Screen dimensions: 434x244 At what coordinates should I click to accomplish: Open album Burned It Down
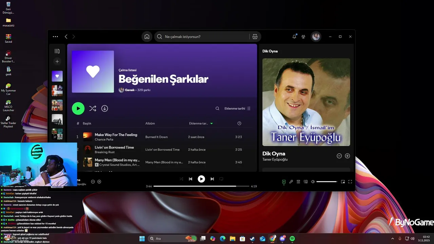[x=157, y=137]
